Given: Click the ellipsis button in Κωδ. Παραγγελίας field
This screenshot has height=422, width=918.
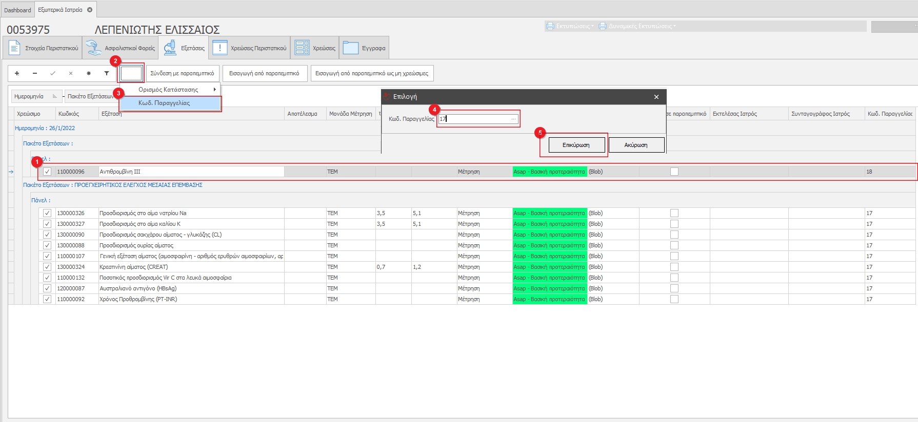Looking at the screenshot, I should pos(513,119).
